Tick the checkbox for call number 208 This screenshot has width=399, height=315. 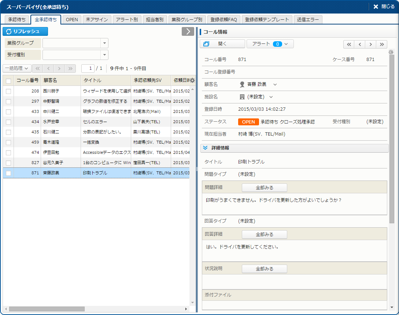(x=8, y=91)
